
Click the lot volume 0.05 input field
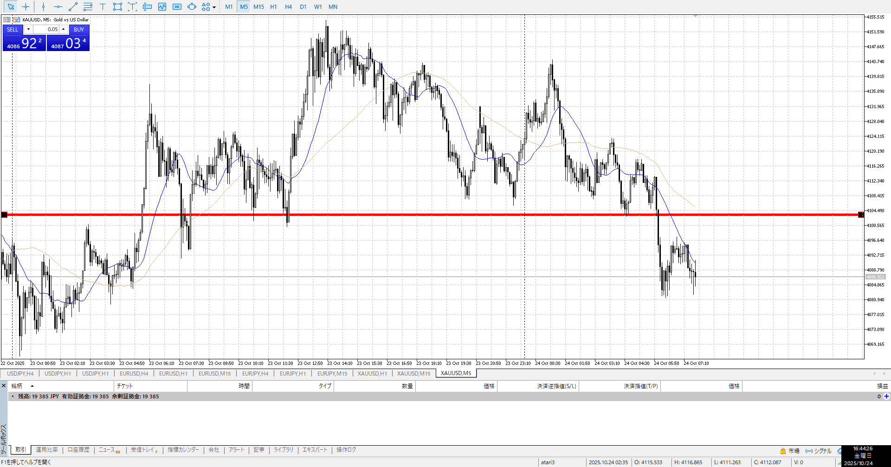point(46,29)
